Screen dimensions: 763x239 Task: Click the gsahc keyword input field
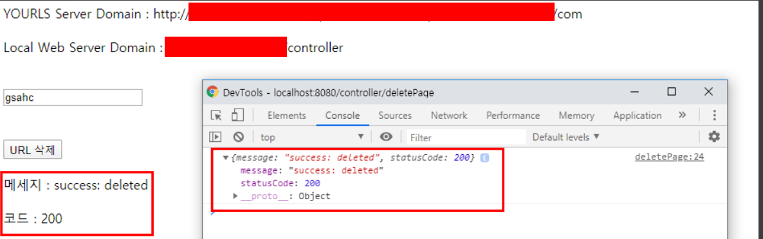coord(73,97)
